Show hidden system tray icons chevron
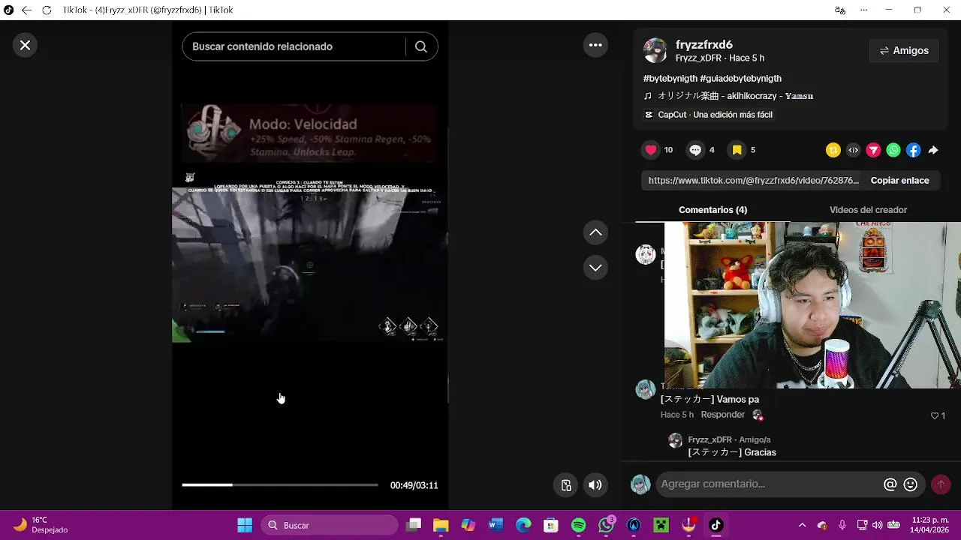Screen dimensions: 961x540 tap(802, 525)
